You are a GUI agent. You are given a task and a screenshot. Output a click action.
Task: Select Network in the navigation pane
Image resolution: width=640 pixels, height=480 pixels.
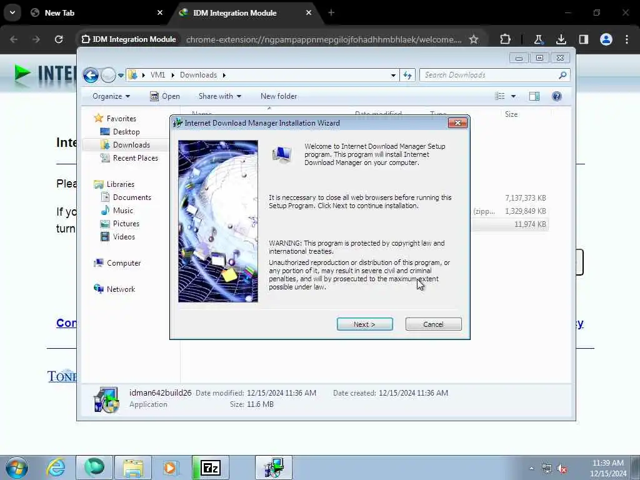(121, 289)
